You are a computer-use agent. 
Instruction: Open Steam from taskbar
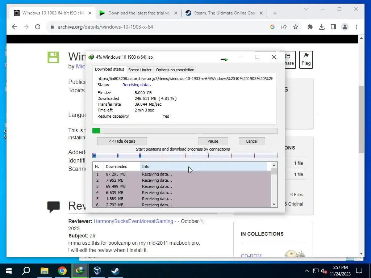click(x=115, y=271)
